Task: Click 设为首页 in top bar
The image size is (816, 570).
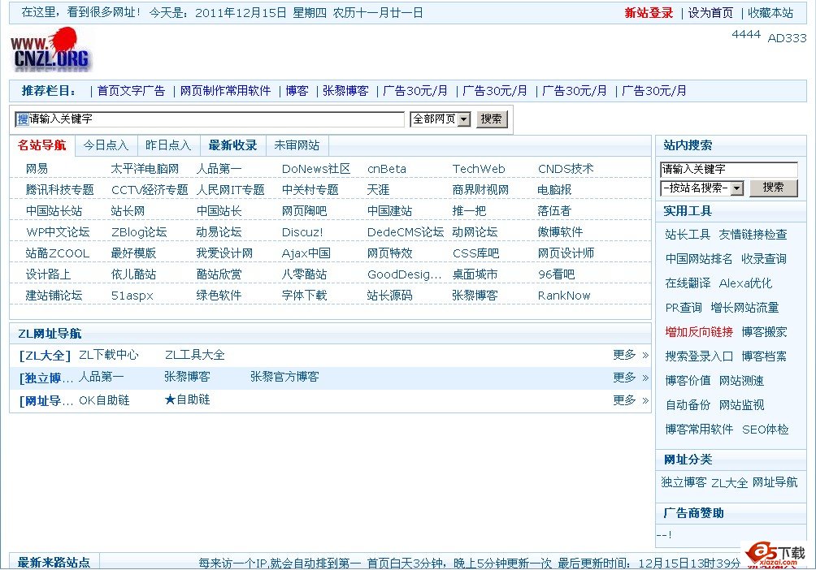Action: 710,13
